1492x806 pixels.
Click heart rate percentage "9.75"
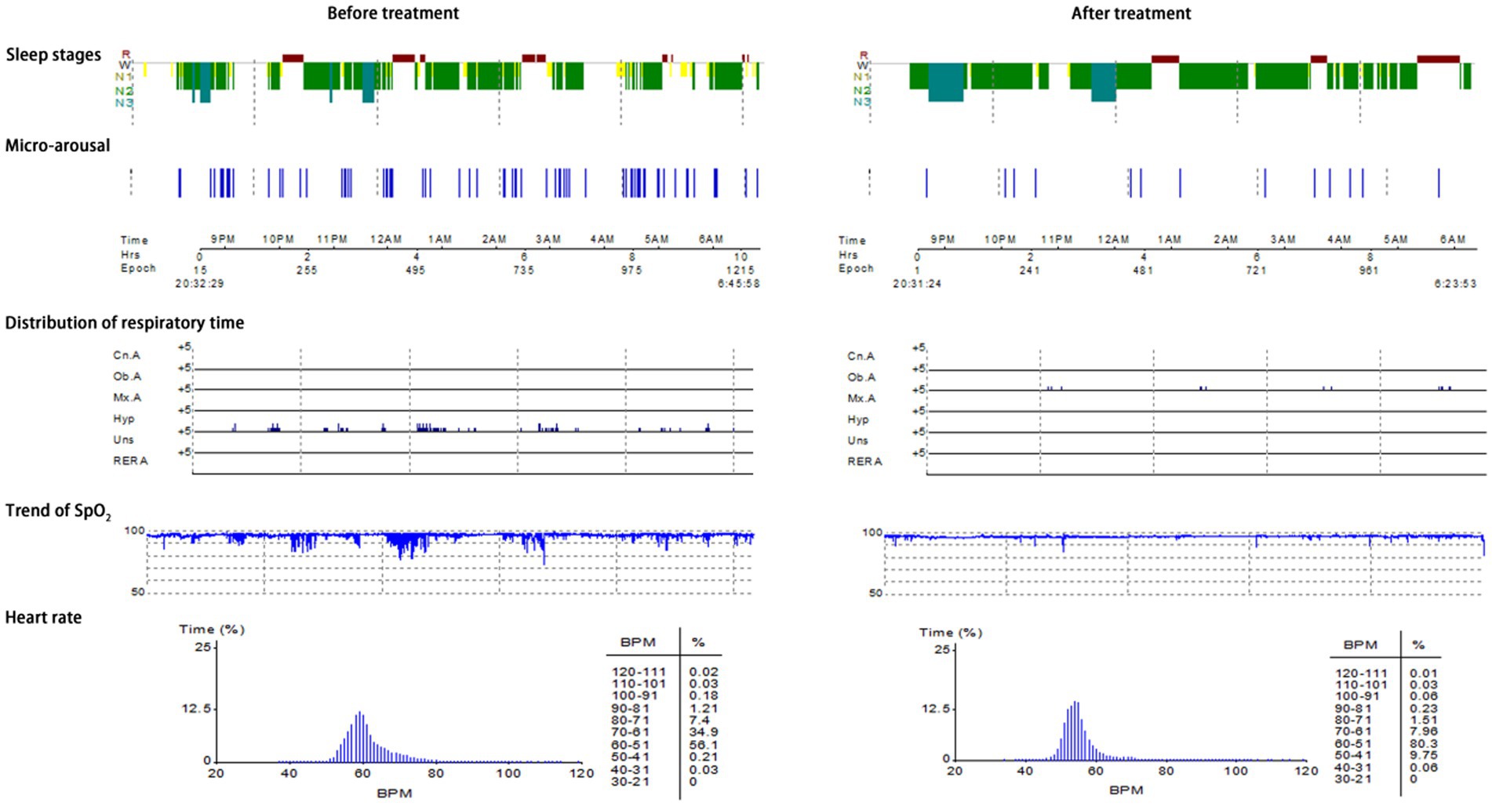(x=1424, y=755)
